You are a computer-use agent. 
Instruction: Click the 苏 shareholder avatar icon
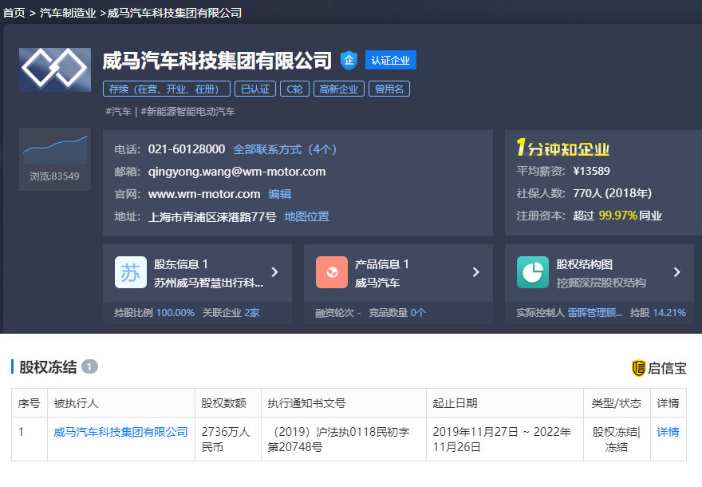click(x=131, y=272)
